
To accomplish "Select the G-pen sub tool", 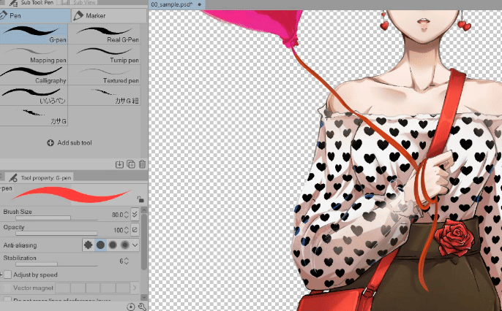I will 34,34.
